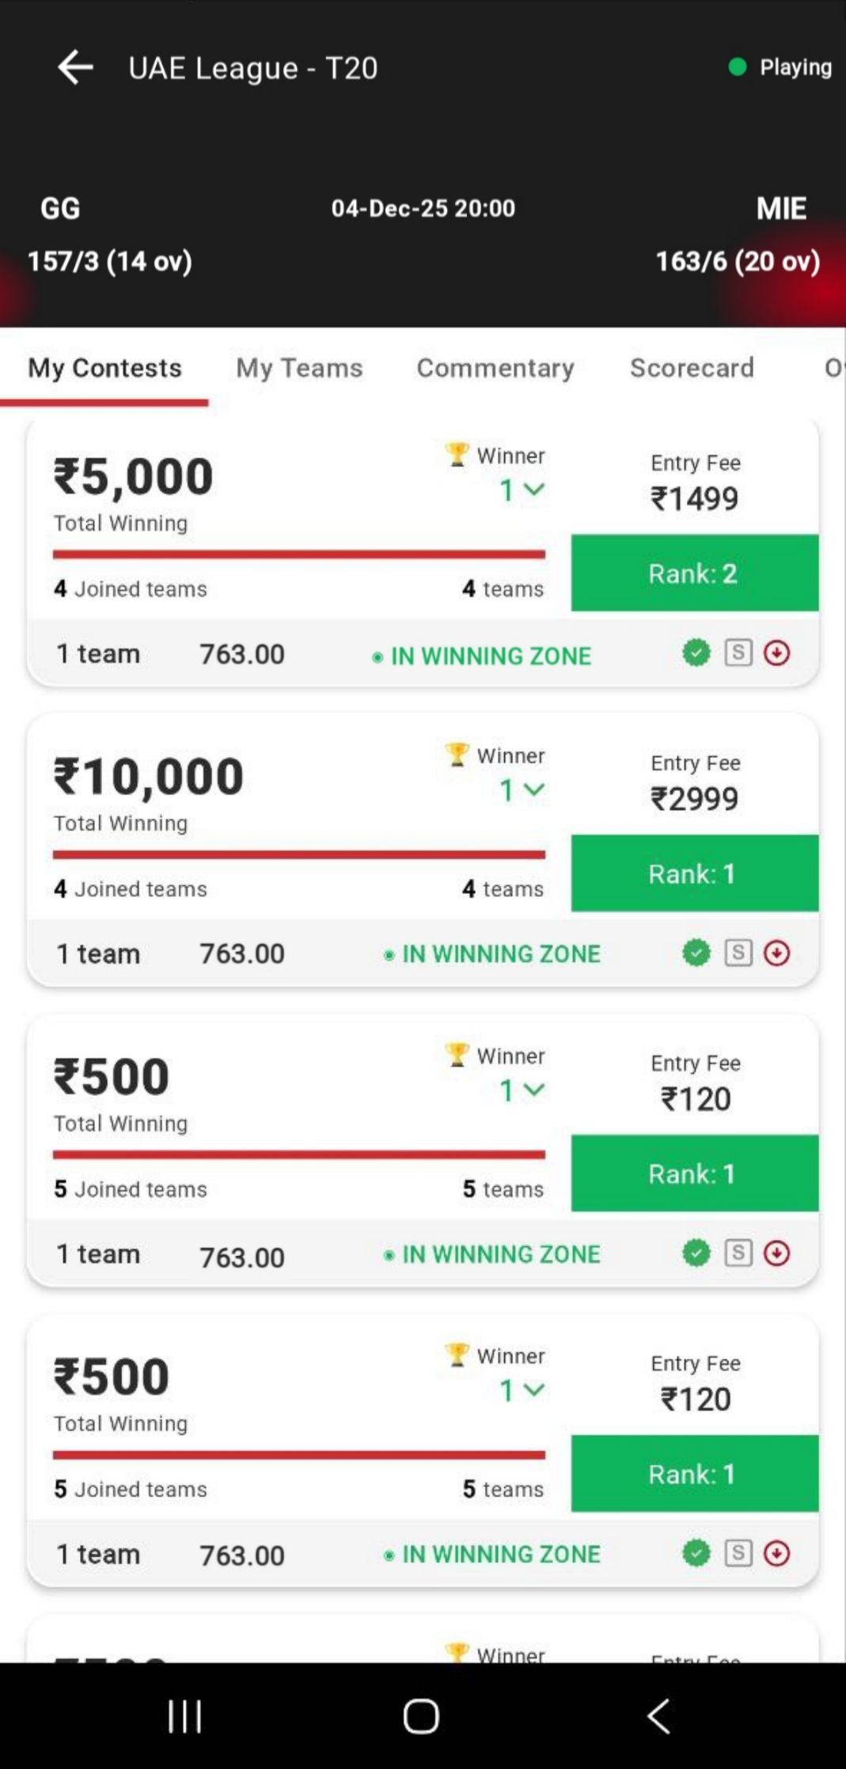Tap red download icon in ₹10,000 contest
Screen dimensions: 846x1769
776,953
